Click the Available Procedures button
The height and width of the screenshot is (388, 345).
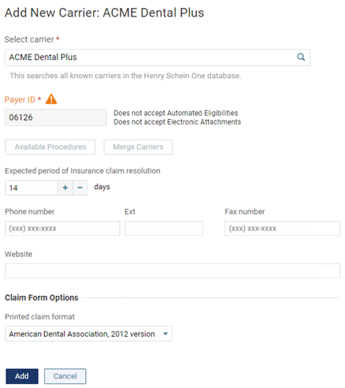[x=50, y=147]
